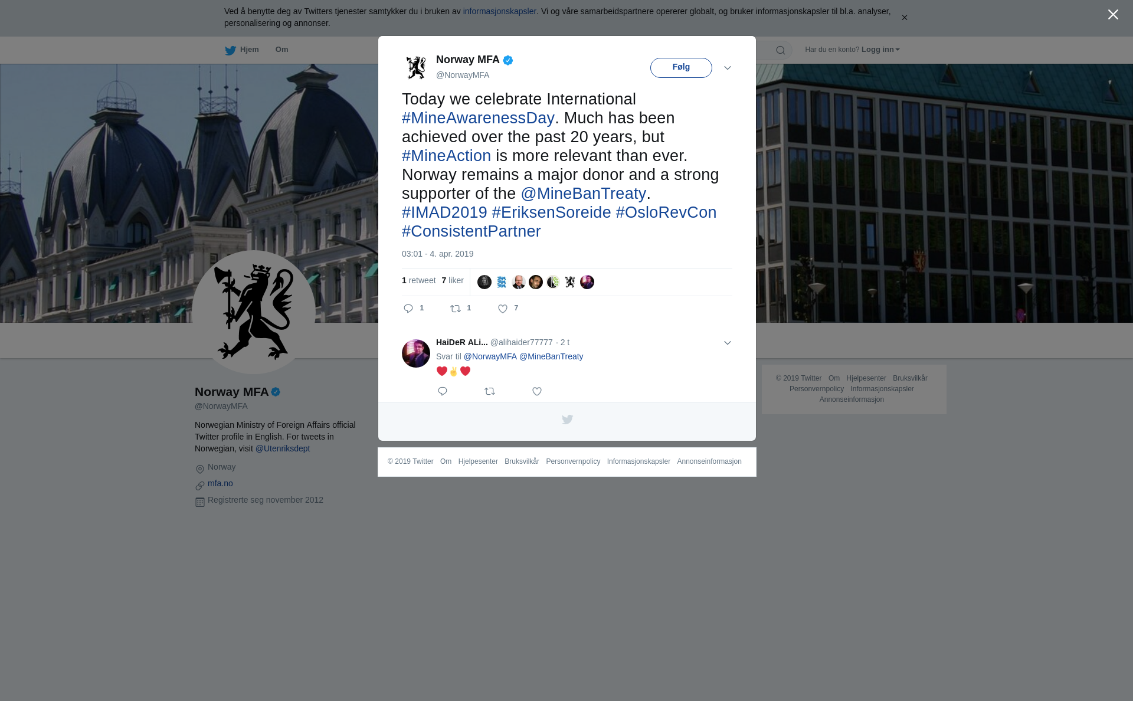Click the search magnifier icon
Image resolution: width=1133 pixels, height=701 pixels.
pos(781,50)
